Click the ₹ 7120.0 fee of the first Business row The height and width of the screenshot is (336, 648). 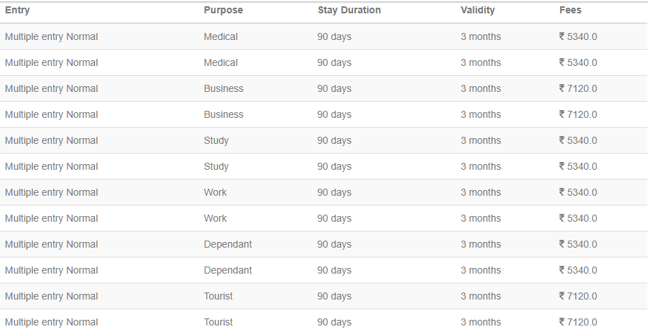pos(578,88)
